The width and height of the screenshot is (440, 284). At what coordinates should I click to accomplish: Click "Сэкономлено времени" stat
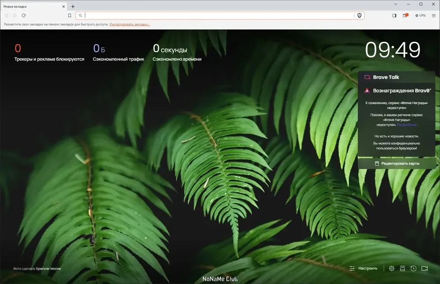(177, 52)
